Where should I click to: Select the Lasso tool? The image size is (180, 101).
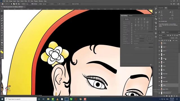pos(2,16)
